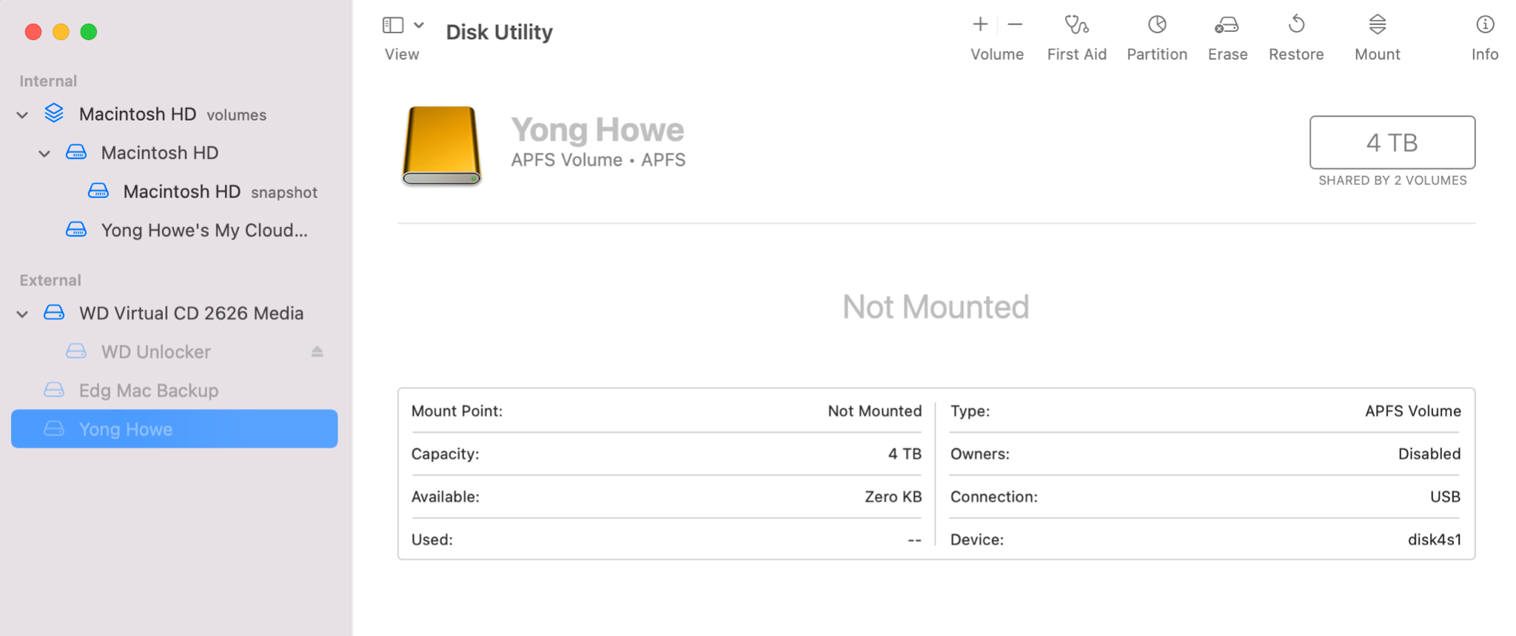
Task: Collapse the nested Macintosh HD volume
Action: pos(44,154)
